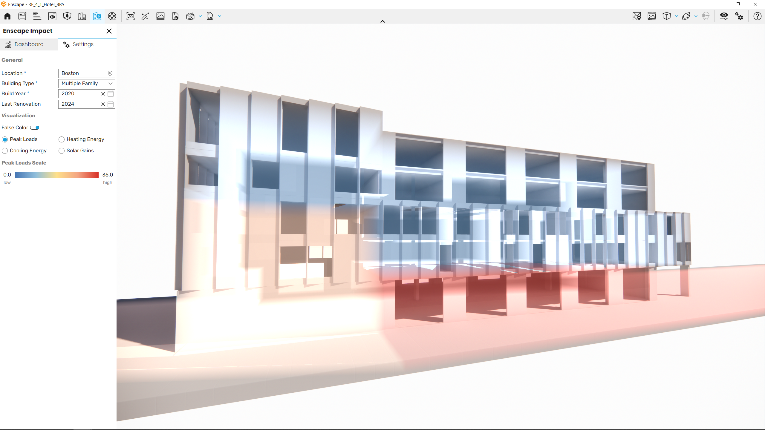This screenshot has height=430, width=765.
Task: Open the Visual Settings eye-slider icon
Action: pos(724,16)
